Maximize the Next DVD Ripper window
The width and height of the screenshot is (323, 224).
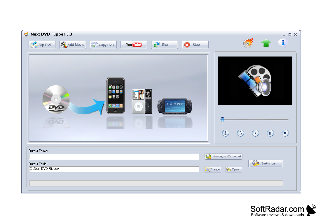click(x=290, y=35)
